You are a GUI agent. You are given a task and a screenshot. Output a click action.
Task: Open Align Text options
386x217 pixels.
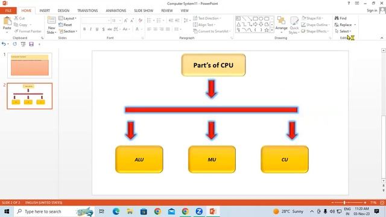(204, 25)
